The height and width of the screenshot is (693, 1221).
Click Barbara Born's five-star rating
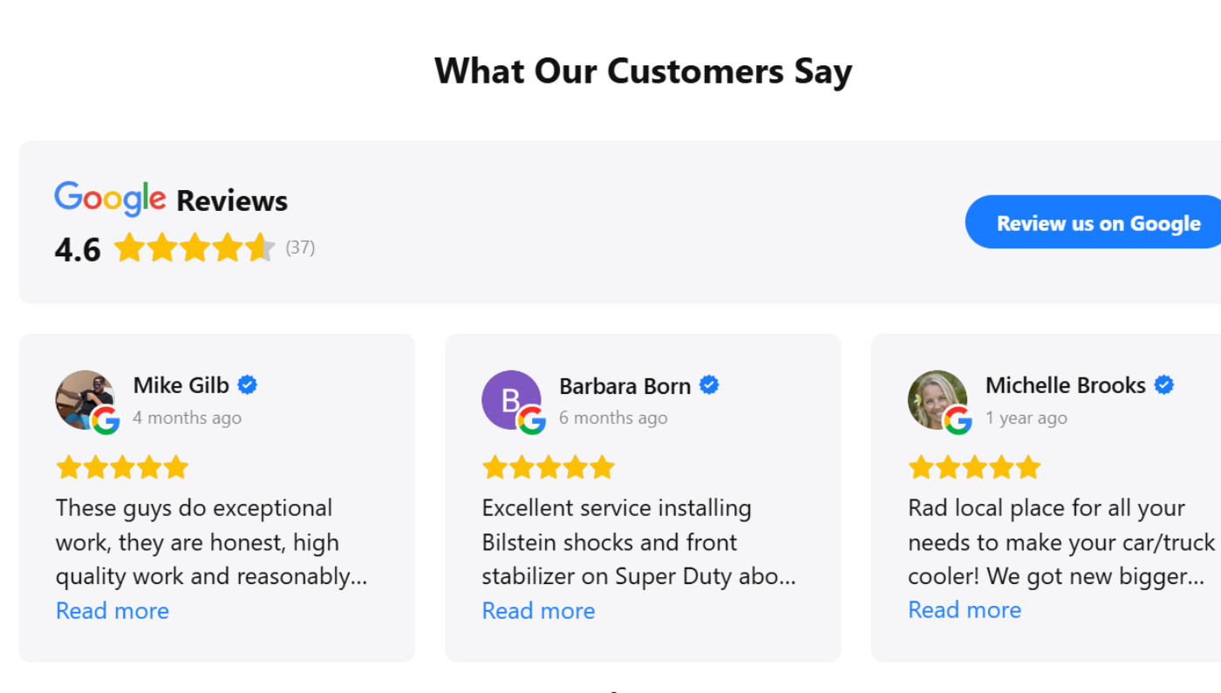[549, 467]
